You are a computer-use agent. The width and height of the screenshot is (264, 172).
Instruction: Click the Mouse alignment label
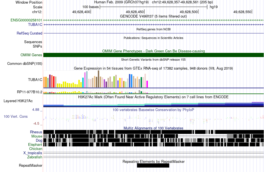[x=37, y=136]
